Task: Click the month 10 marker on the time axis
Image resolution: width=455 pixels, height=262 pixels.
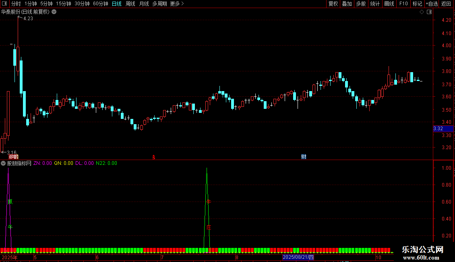Action: (378, 257)
